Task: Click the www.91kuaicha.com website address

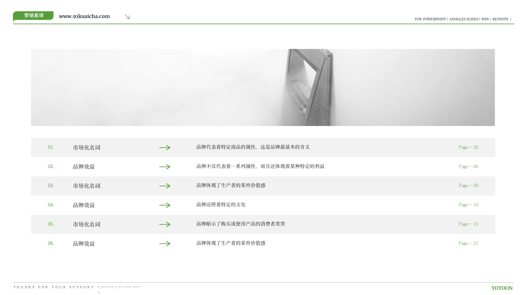Action: [83, 16]
